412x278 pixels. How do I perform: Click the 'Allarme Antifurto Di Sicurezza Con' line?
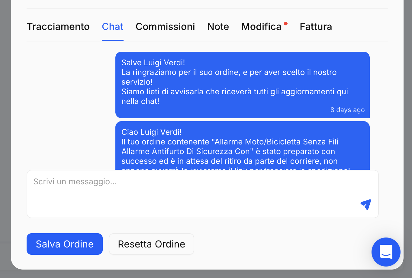pyautogui.click(x=228, y=151)
